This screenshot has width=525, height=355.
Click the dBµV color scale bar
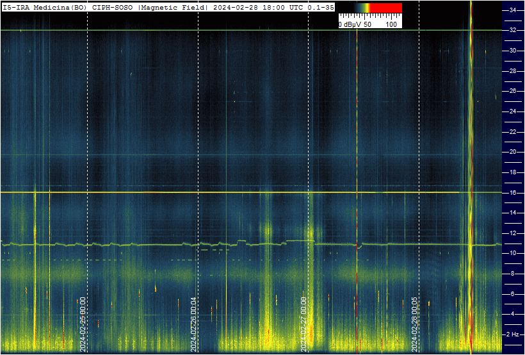[370, 8]
